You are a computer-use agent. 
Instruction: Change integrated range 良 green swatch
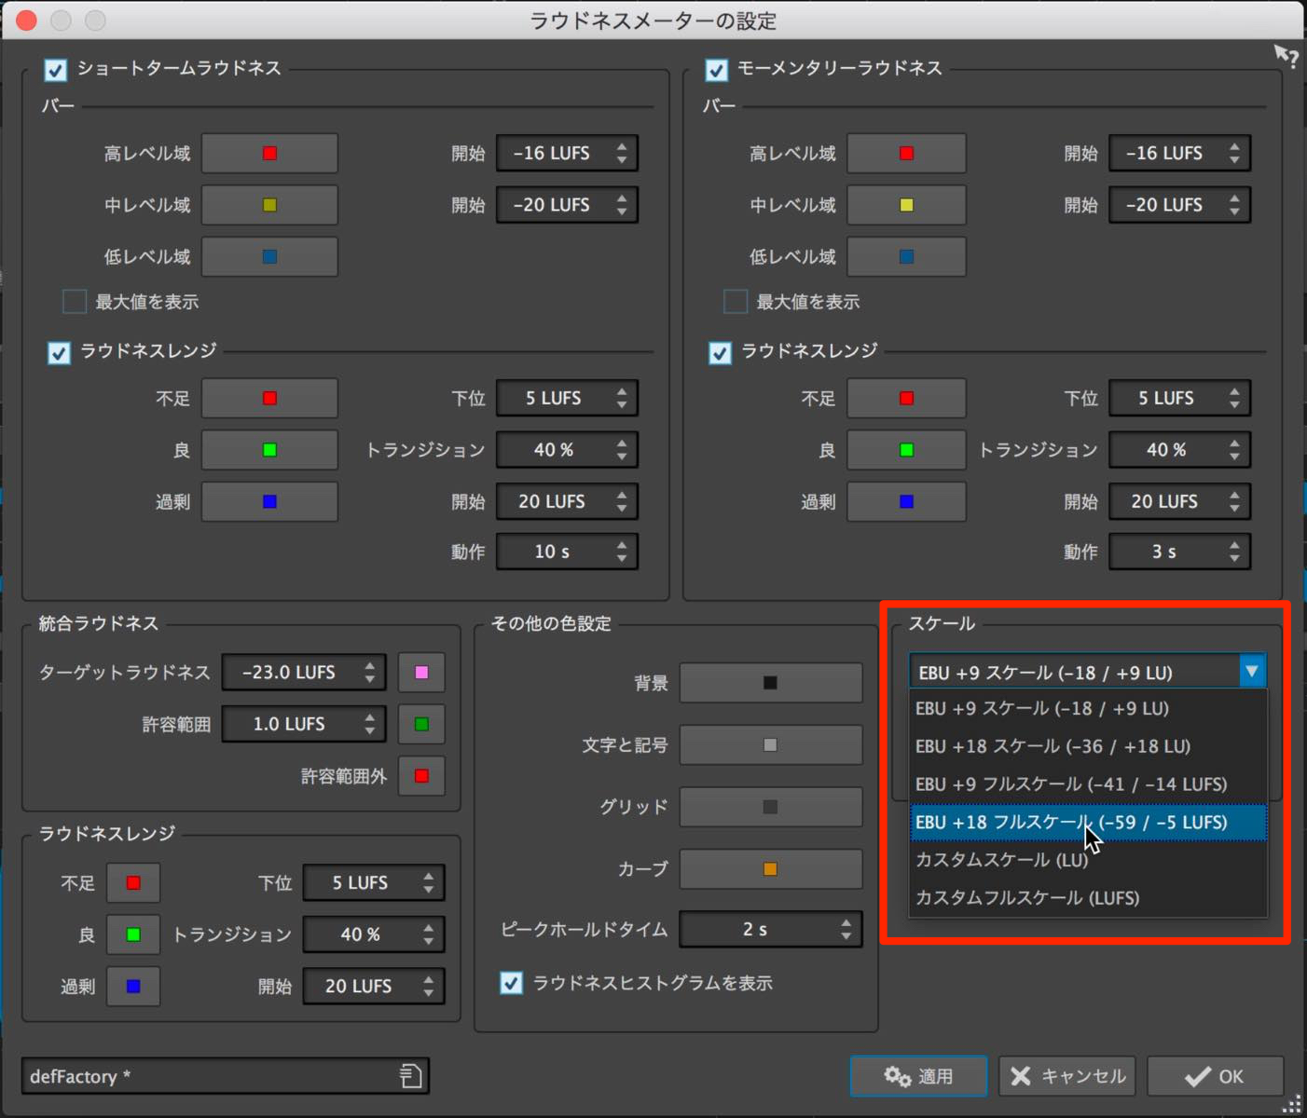[133, 934]
